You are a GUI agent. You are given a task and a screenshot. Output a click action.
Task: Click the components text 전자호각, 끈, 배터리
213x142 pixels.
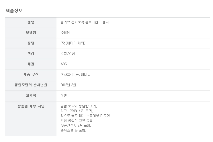click(x=76, y=74)
